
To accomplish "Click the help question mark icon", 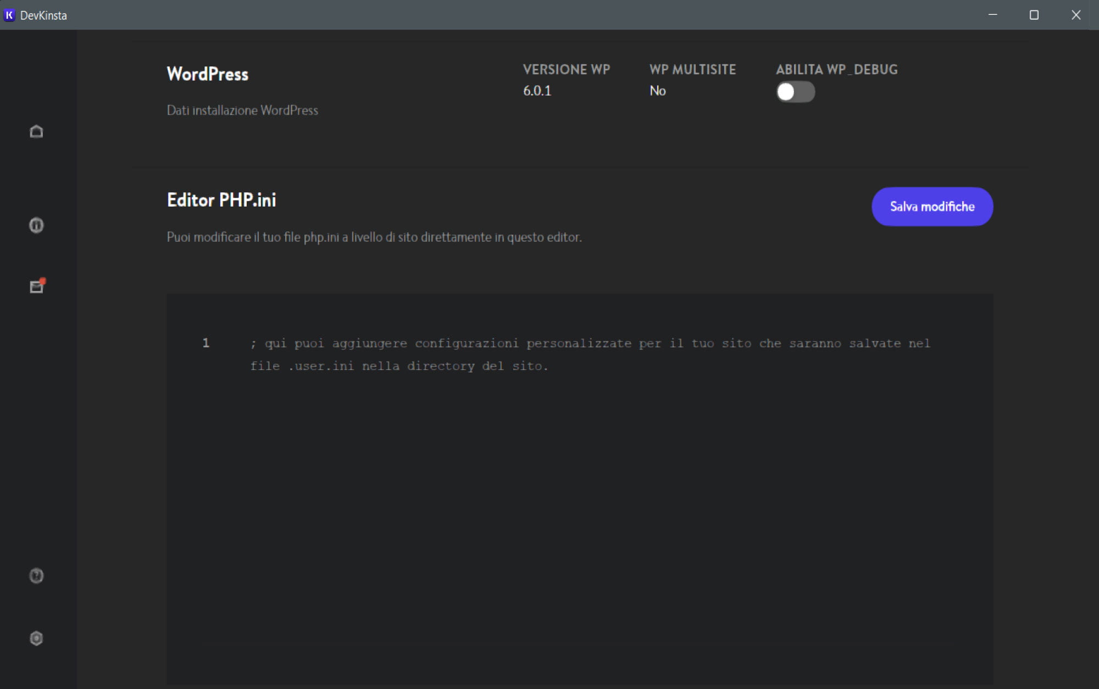I will point(36,575).
